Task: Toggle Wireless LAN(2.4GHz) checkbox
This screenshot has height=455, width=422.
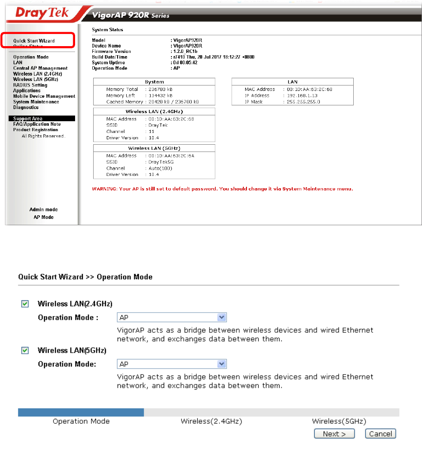Action: 25,304
